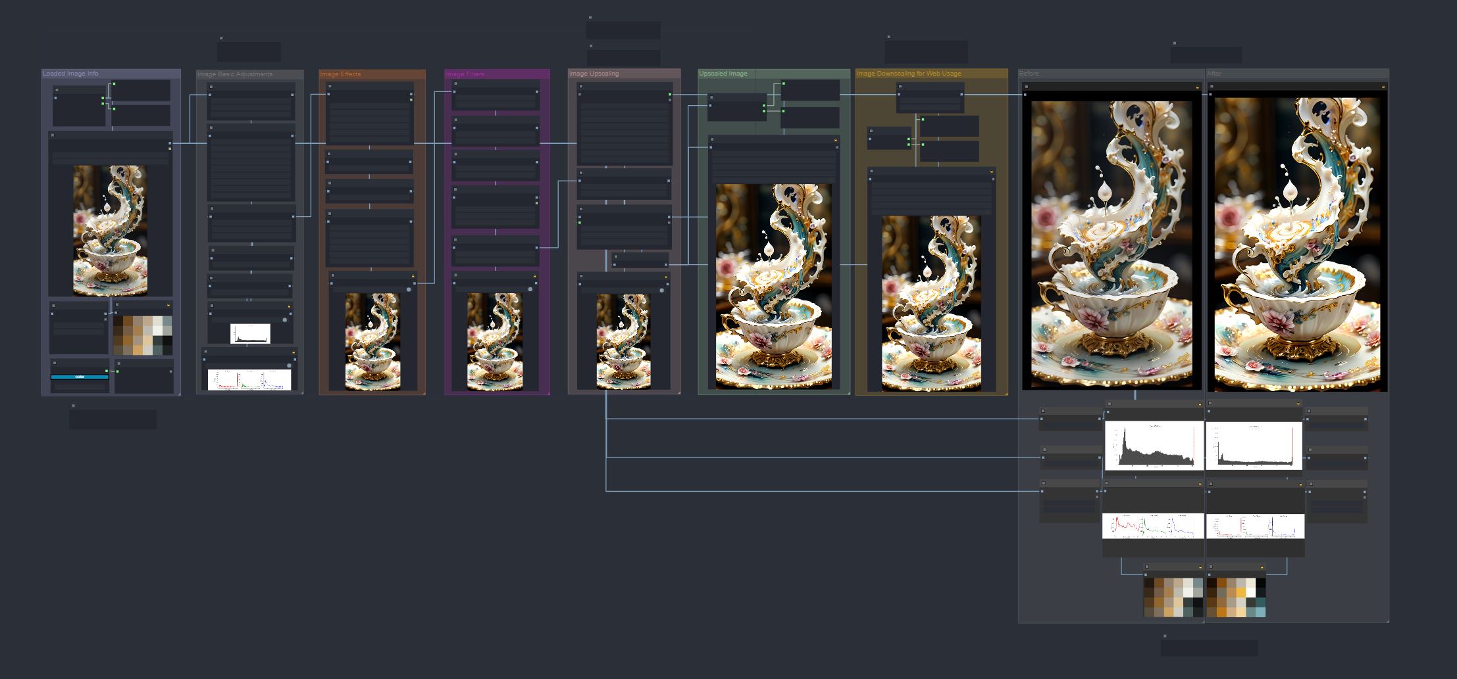Open the Before grayscale histogram chart

click(x=1154, y=446)
